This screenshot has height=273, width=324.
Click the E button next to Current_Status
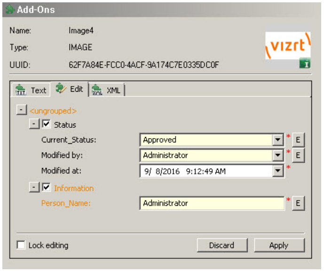[298, 140]
